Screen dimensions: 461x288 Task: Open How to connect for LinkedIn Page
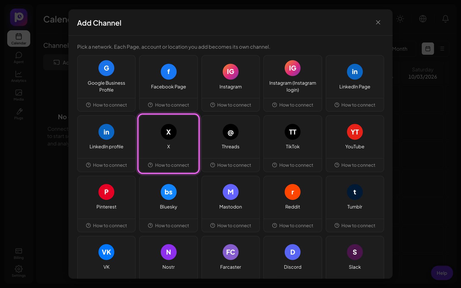(355, 105)
